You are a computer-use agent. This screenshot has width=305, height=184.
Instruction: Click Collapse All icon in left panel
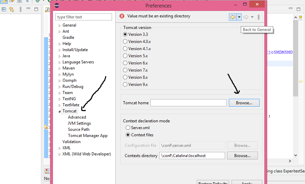4,9
